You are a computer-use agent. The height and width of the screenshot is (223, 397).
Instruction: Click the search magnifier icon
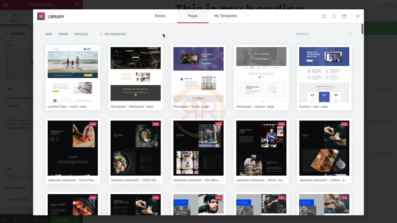[x=350, y=34]
